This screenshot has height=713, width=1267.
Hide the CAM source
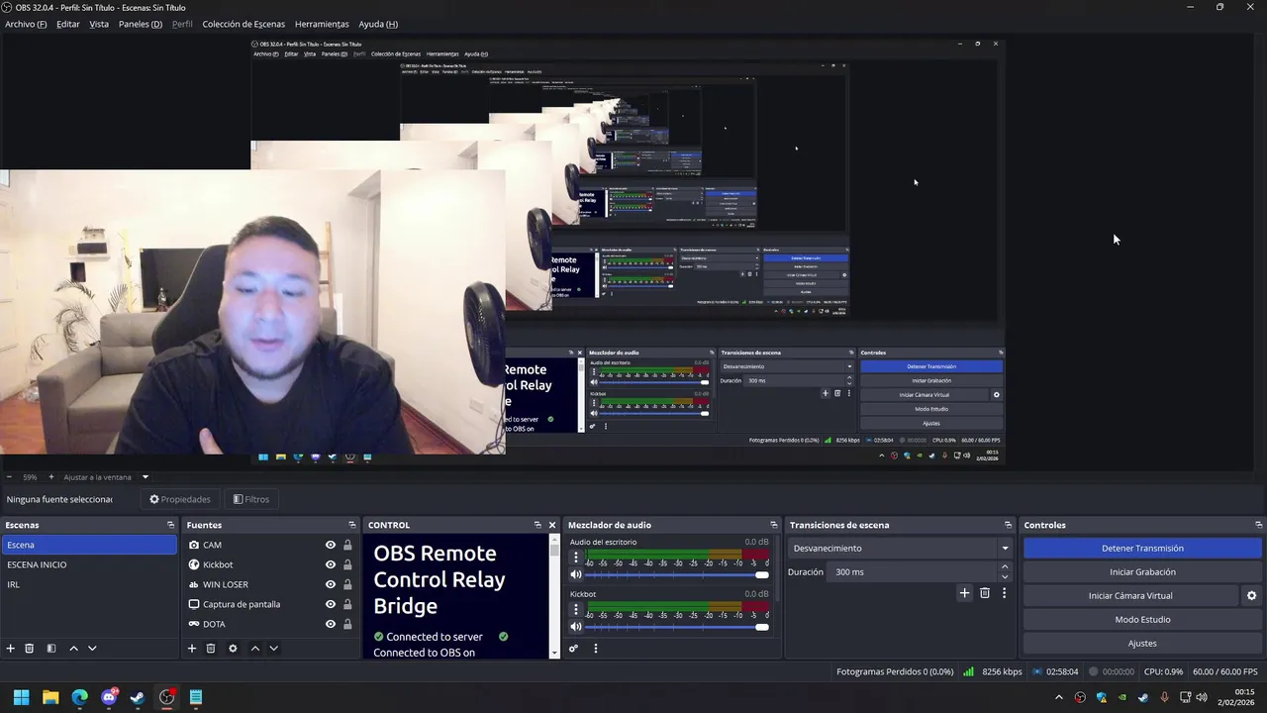click(x=331, y=545)
